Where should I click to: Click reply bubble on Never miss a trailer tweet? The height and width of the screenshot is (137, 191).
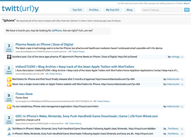pos(182,84)
